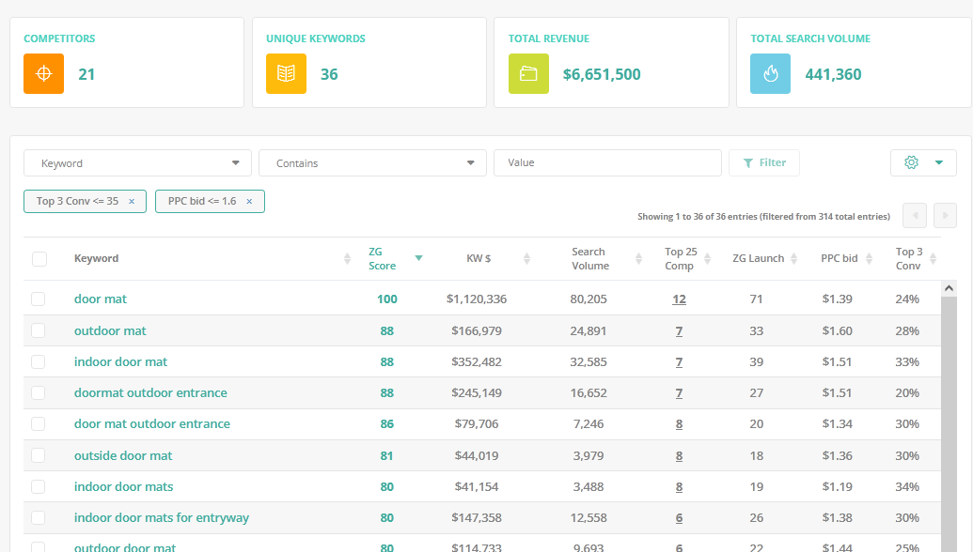This screenshot has width=973, height=552.
Task: Expand the Contains condition dropdown
Action: (x=372, y=163)
